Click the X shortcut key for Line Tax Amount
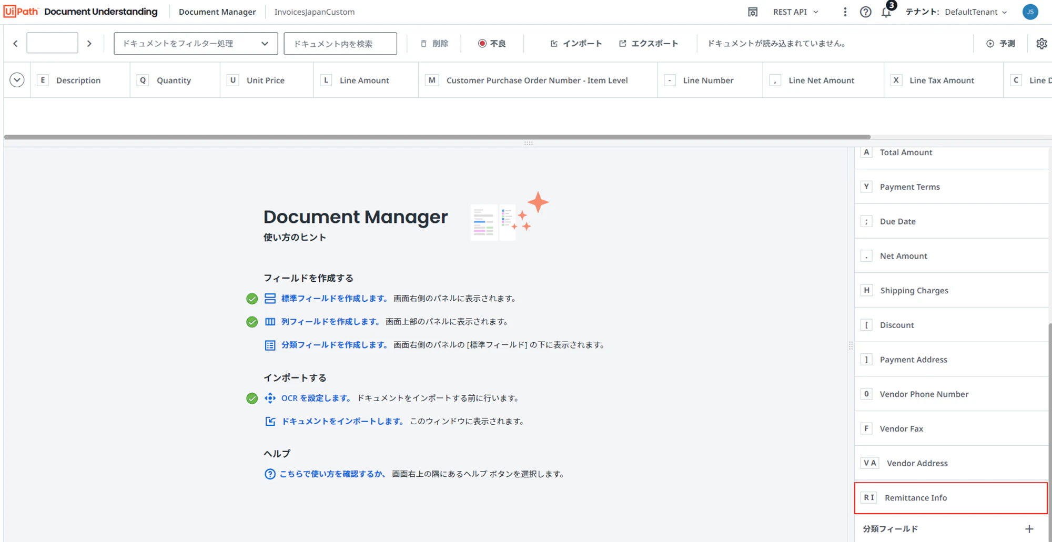Image resolution: width=1052 pixels, height=542 pixels. 896,80
